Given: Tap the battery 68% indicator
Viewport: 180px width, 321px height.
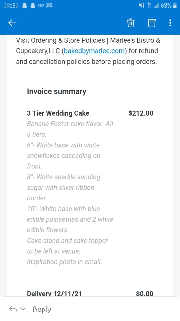Looking at the screenshot, I should tap(169, 6).
